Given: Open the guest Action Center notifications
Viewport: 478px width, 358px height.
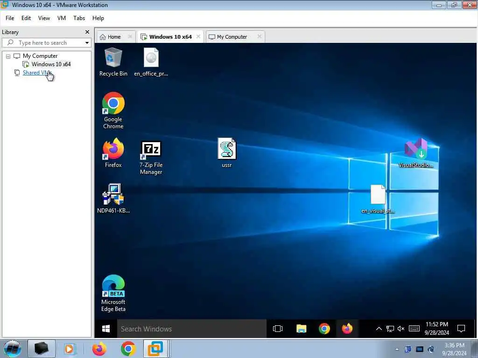Looking at the screenshot, I should (461, 329).
